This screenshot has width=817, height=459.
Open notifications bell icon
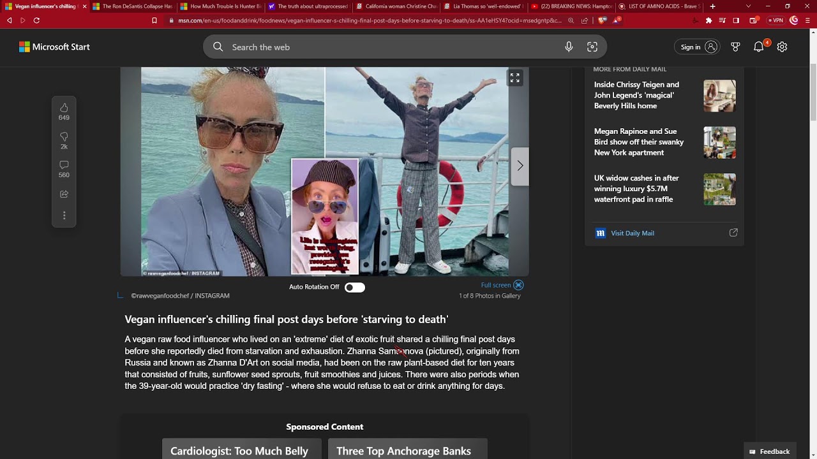[x=759, y=47]
